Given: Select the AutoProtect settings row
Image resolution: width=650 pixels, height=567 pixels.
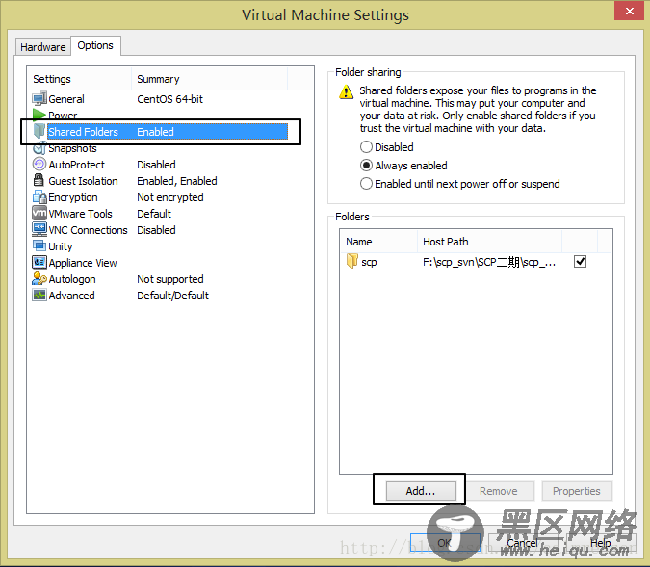Looking at the screenshot, I should coord(160,164).
